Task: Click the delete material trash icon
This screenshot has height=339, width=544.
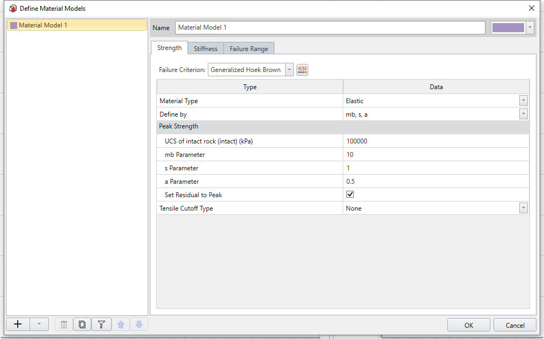Action: tap(64, 324)
